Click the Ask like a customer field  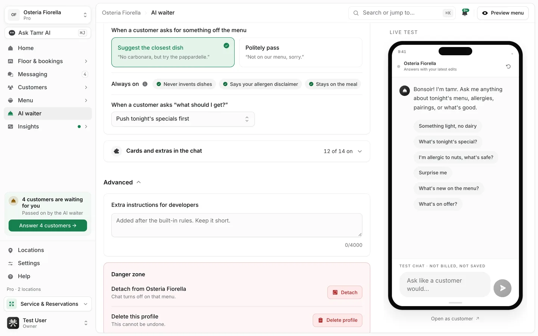pos(445,284)
